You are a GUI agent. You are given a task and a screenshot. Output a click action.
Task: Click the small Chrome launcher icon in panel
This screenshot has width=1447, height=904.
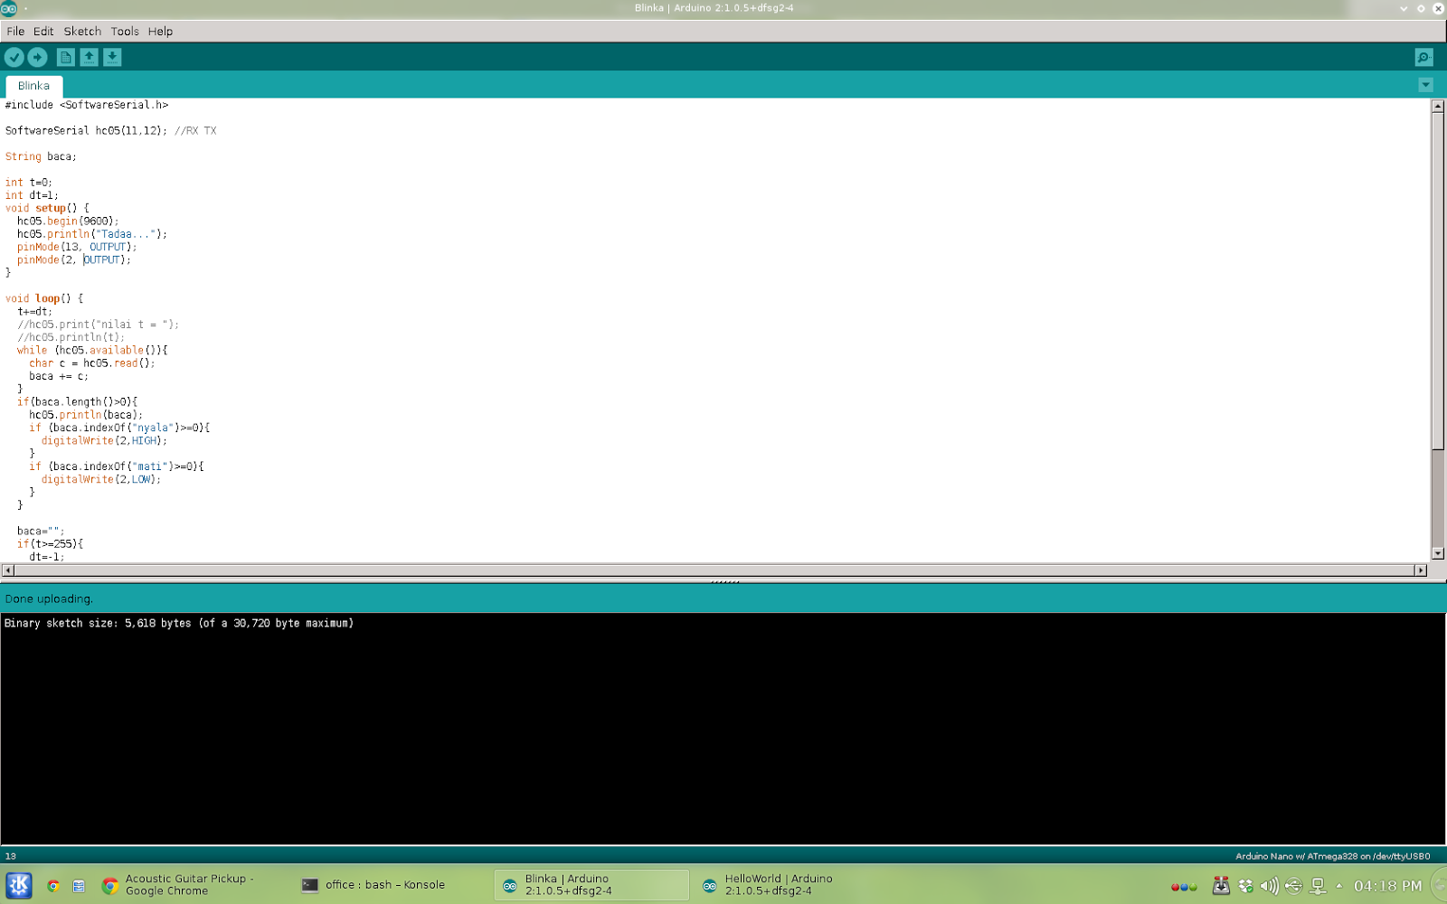(53, 886)
